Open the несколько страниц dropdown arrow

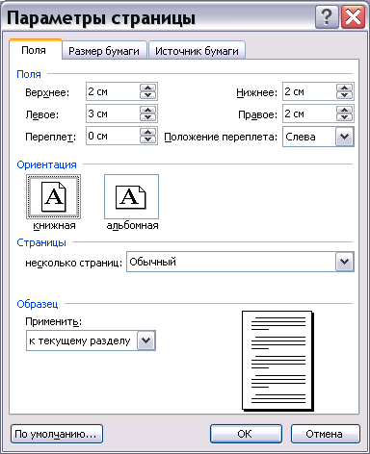pos(344,262)
